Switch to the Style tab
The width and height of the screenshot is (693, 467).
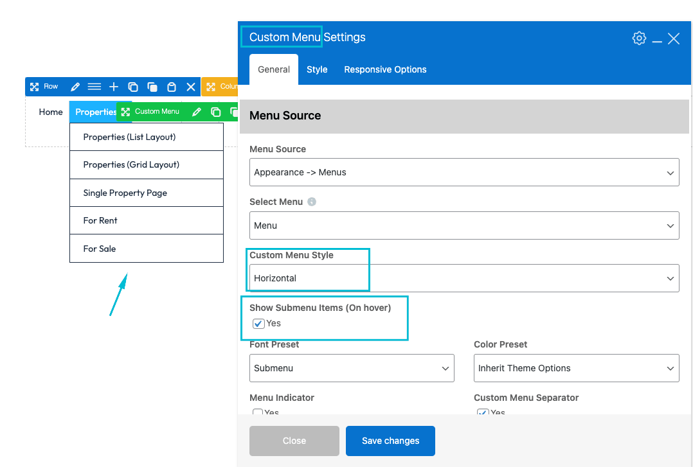coord(317,69)
